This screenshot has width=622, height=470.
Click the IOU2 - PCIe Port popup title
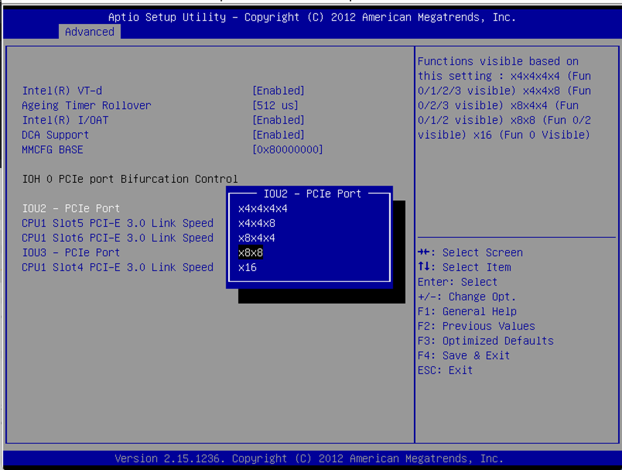tap(312, 193)
